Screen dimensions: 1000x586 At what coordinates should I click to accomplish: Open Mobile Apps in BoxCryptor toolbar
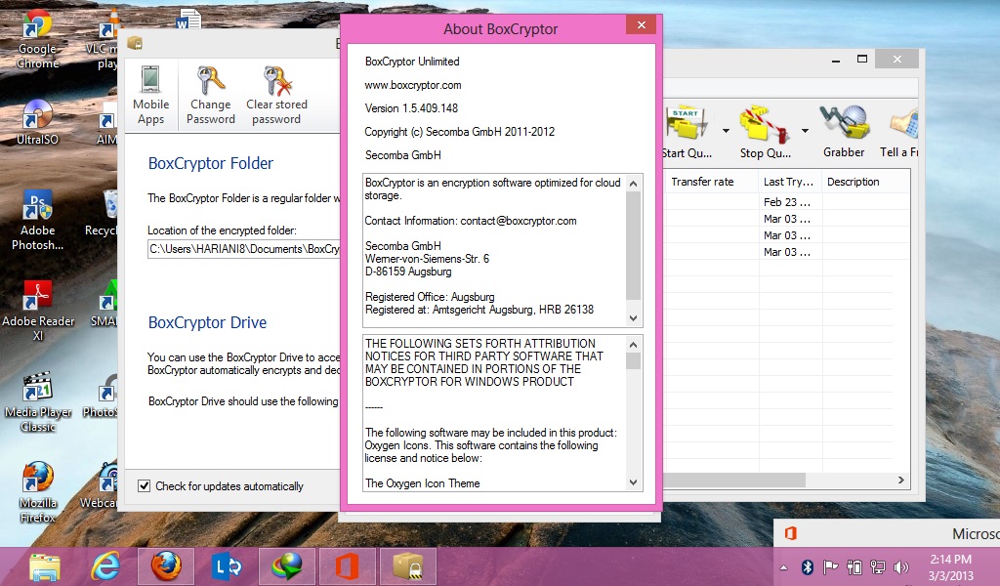pos(150,96)
